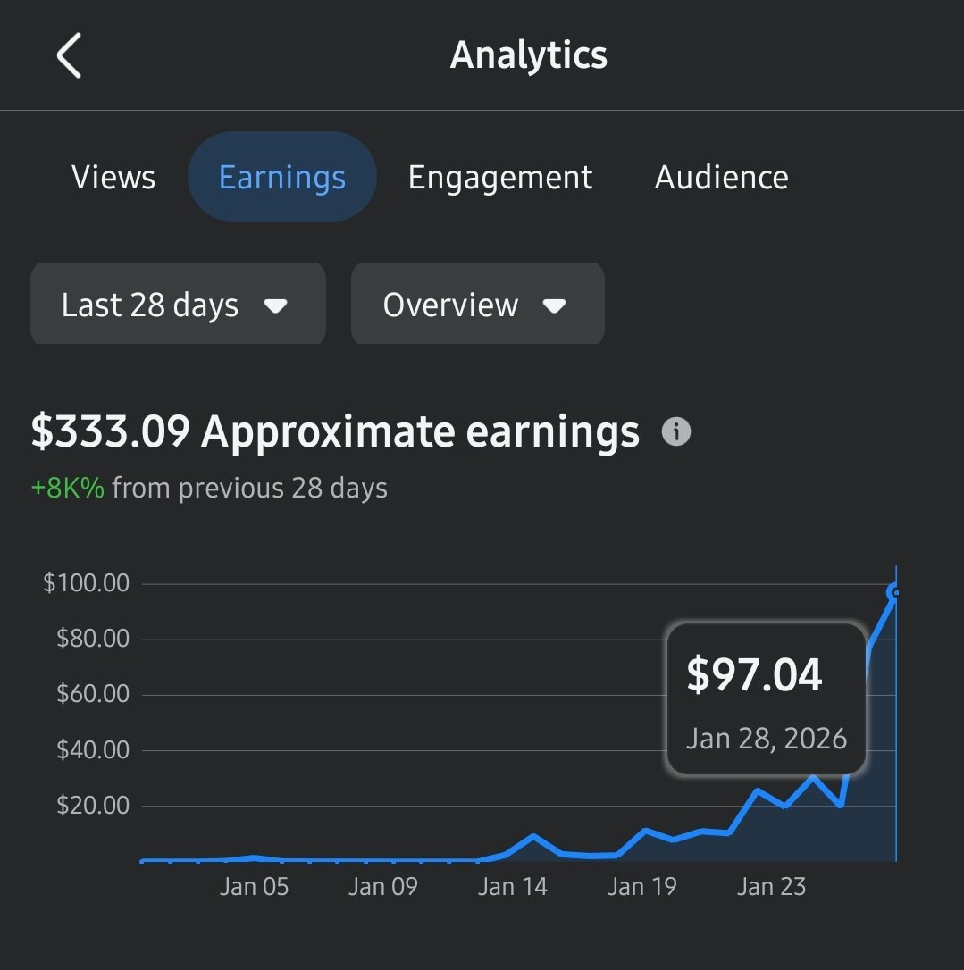This screenshot has width=964, height=970.
Task: Click the Jan 05 axis label
Action: 254,886
